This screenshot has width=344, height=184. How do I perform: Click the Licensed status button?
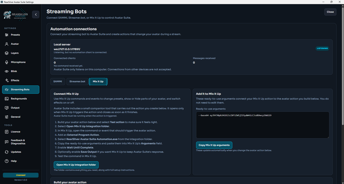pos(21,175)
